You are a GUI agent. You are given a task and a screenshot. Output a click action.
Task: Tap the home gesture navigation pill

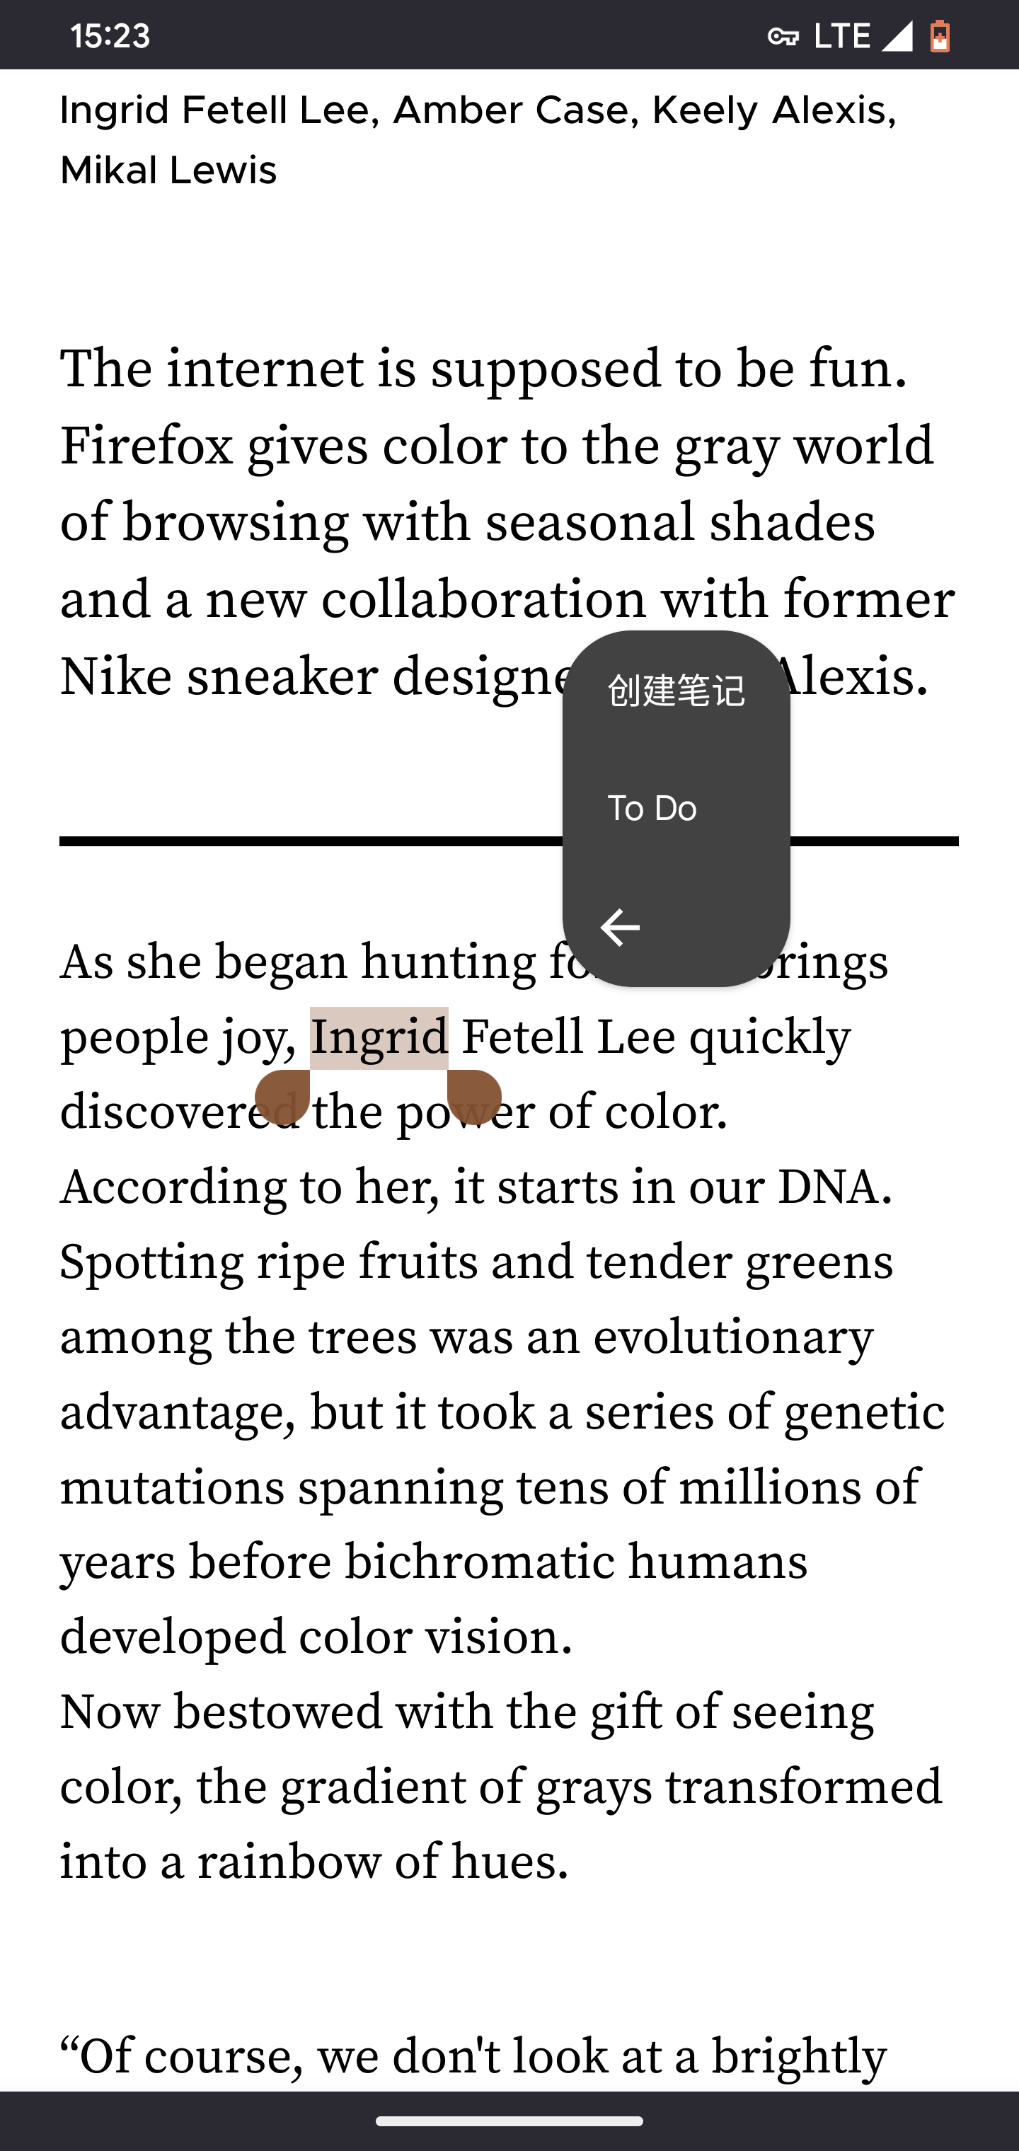point(509,2121)
